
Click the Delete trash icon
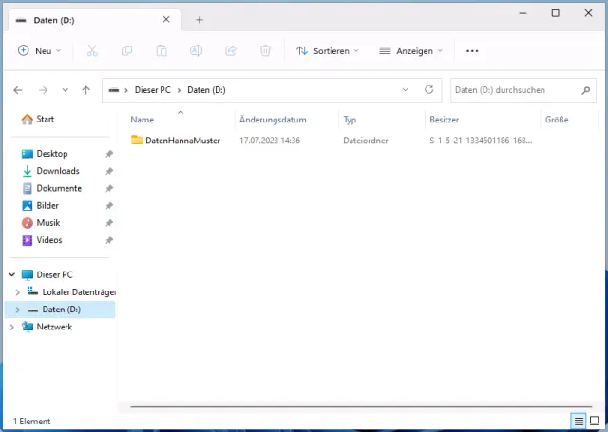coord(266,50)
